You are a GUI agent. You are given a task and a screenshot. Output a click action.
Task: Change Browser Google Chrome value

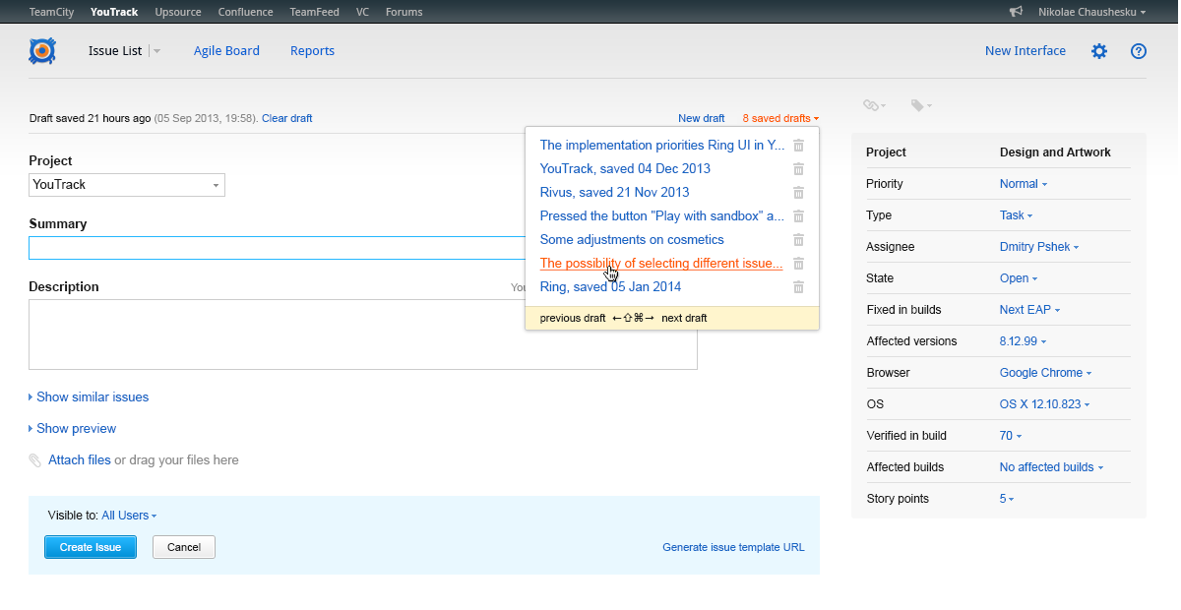[1045, 373]
